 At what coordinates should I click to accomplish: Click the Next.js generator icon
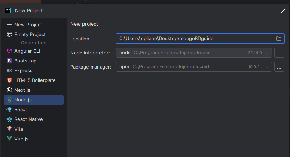pos(9,90)
